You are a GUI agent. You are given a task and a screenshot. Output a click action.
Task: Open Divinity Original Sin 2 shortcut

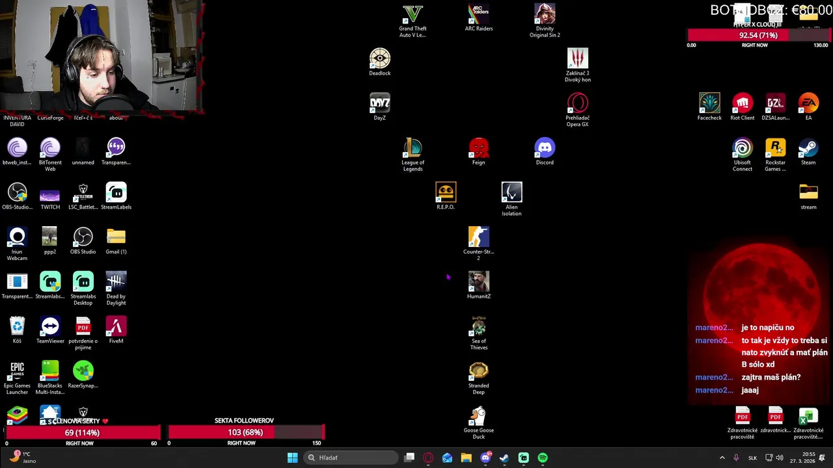(x=545, y=21)
